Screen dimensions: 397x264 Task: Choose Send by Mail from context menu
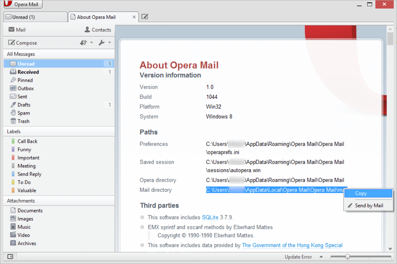point(369,205)
